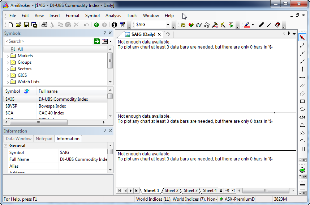Pin the Information panel
310x205 pixels.
point(104,130)
